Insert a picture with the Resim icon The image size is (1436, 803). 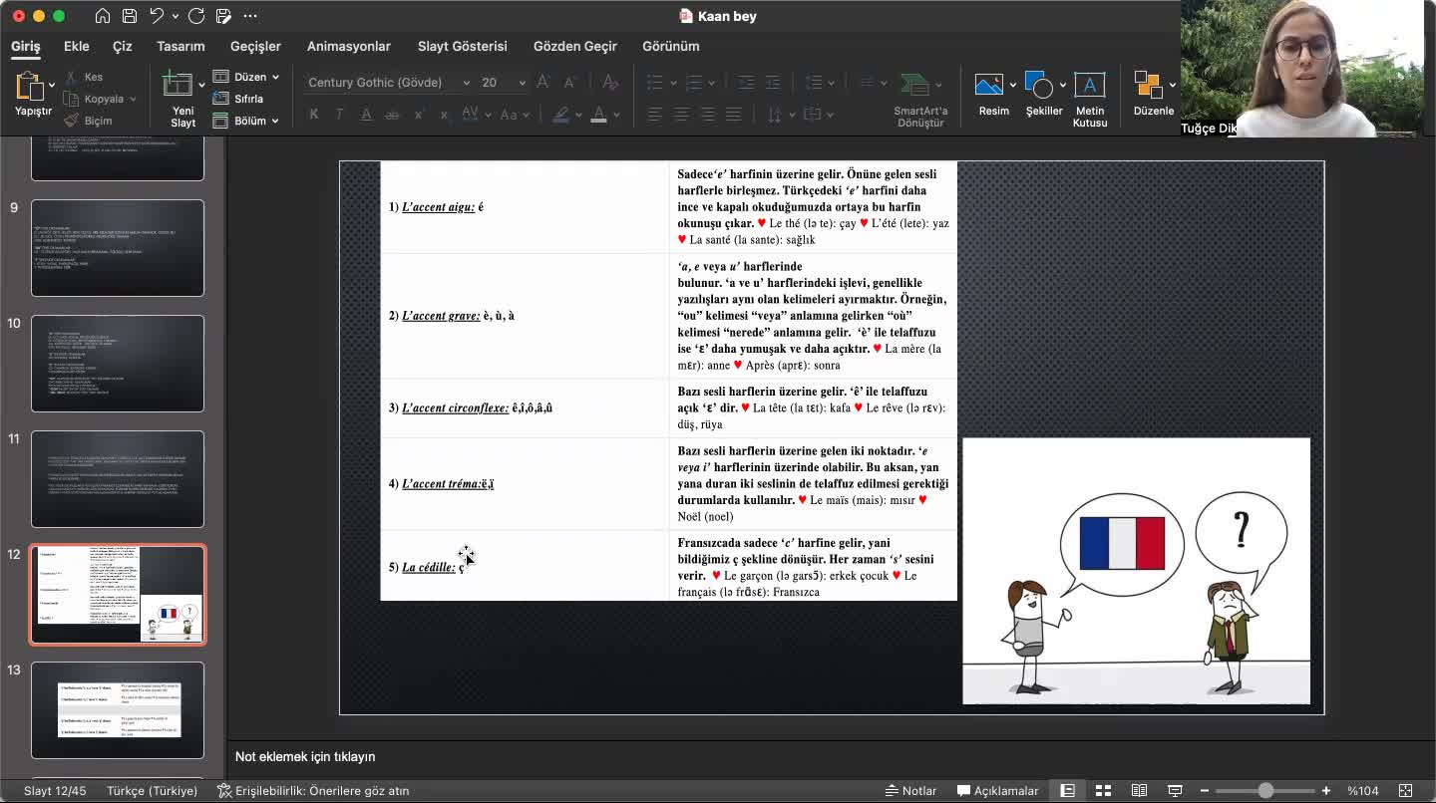tap(989, 86)
